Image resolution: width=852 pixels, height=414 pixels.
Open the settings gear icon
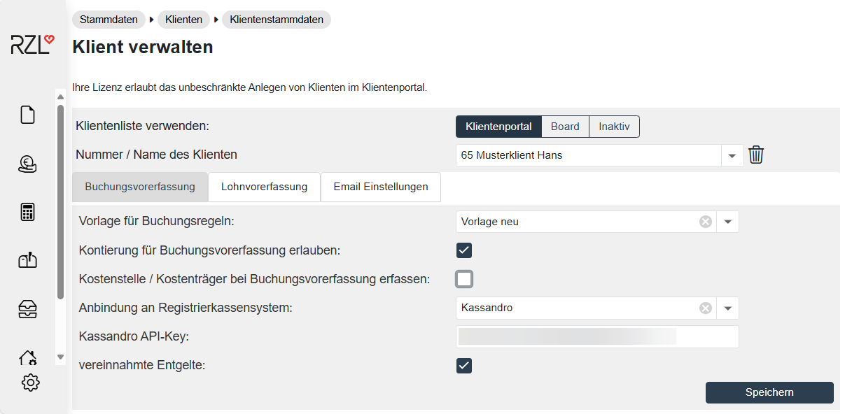pos(30,383)
